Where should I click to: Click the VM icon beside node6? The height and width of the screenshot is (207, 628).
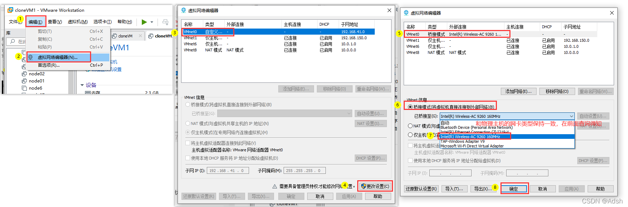click(x=24, y=88)
